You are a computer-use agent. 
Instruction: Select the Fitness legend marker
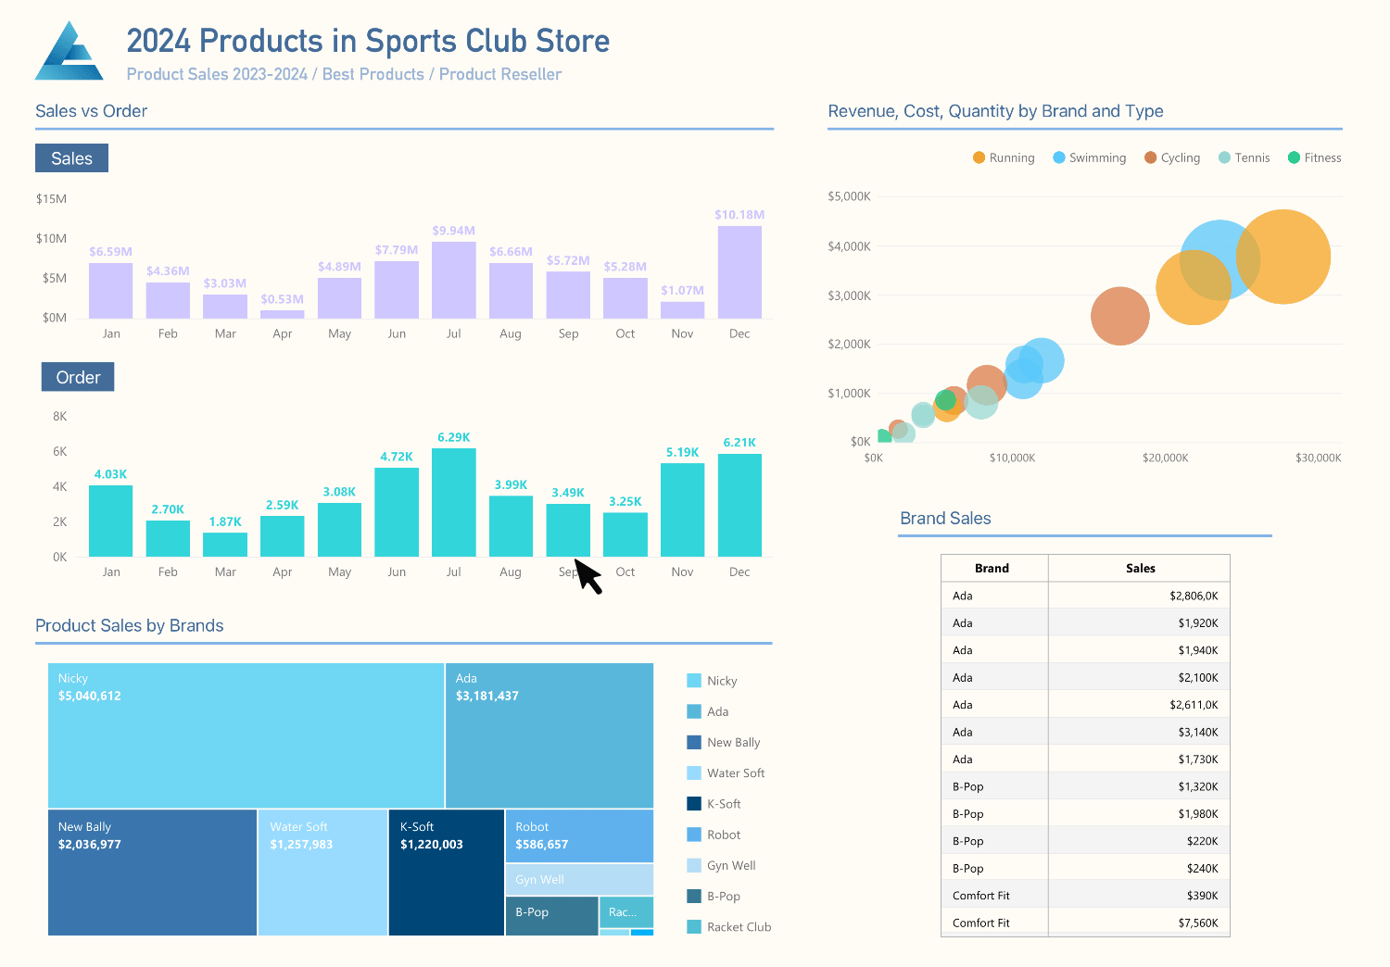[1294, 157]
